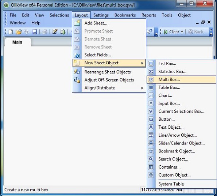Choose Add Sheet... from Layout menu
This screenshot has height=196, width=217.
[109, 23]
